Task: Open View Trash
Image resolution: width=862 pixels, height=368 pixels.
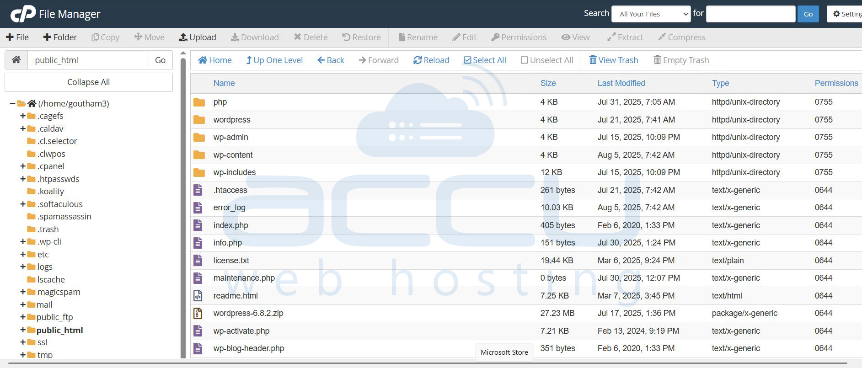Action: pos(613,60)
